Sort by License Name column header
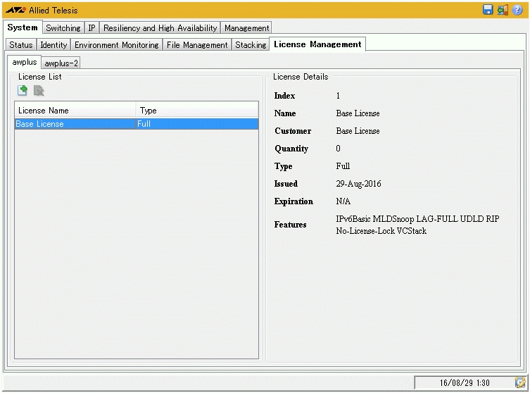 [x=75, y=111]
